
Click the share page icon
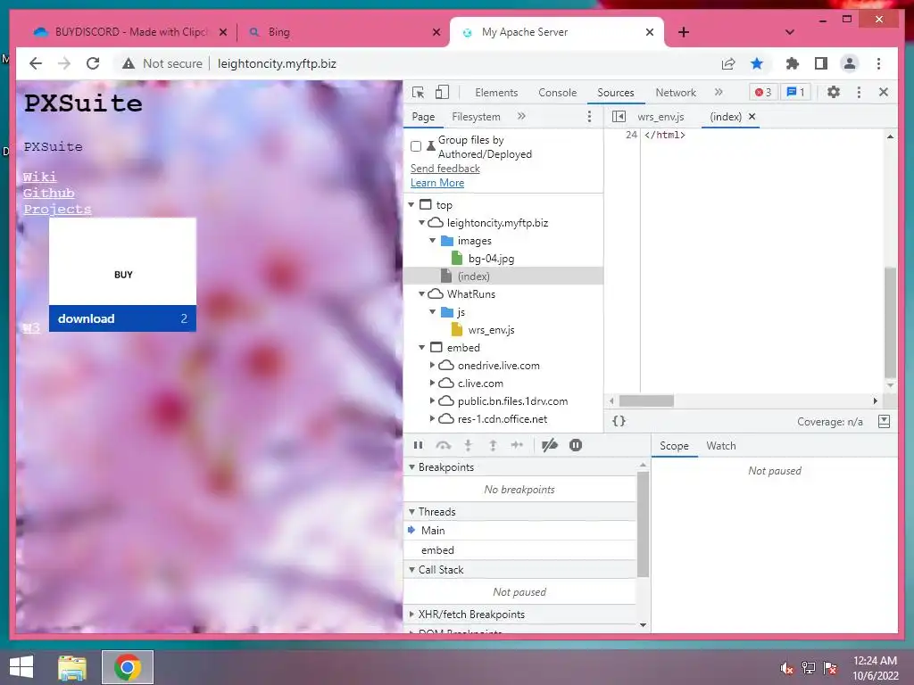[x=728, y=63]
